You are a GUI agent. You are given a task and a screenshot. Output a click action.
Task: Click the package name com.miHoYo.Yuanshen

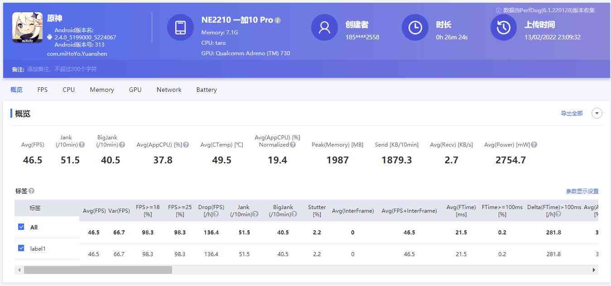point(77,53)
